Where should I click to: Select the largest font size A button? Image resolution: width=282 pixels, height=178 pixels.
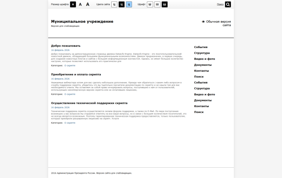88,4
